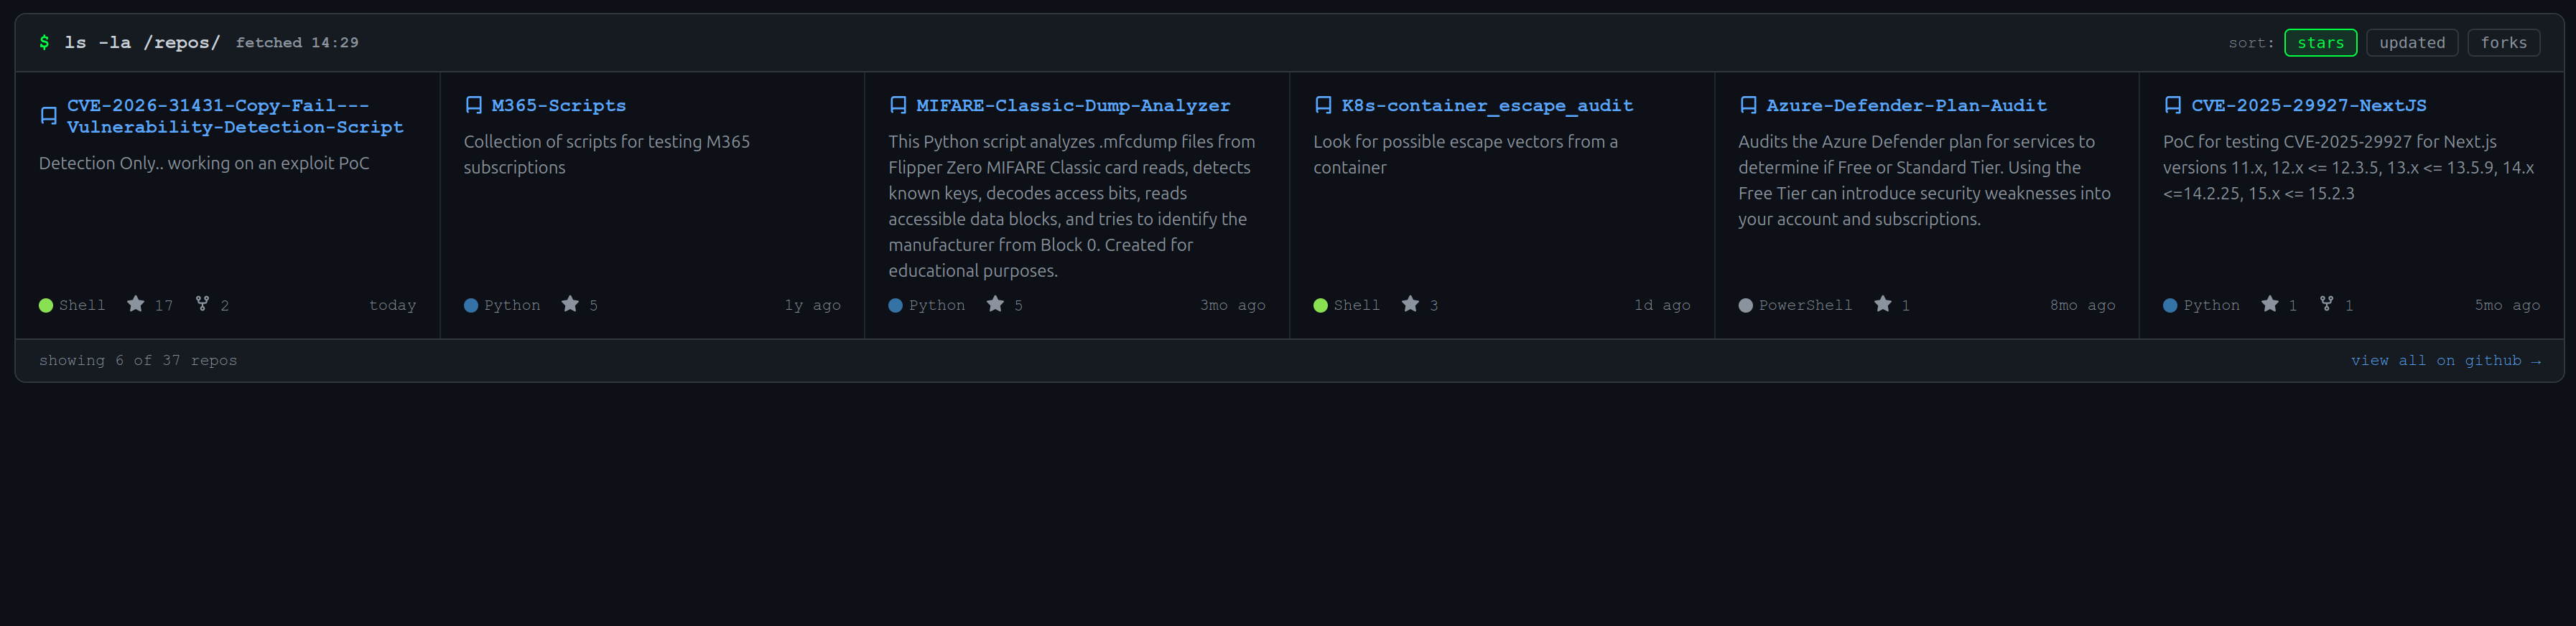Open the M365-Scripts repository link
The height and width of the screenshot is (626, 2576).
(558, 106)
